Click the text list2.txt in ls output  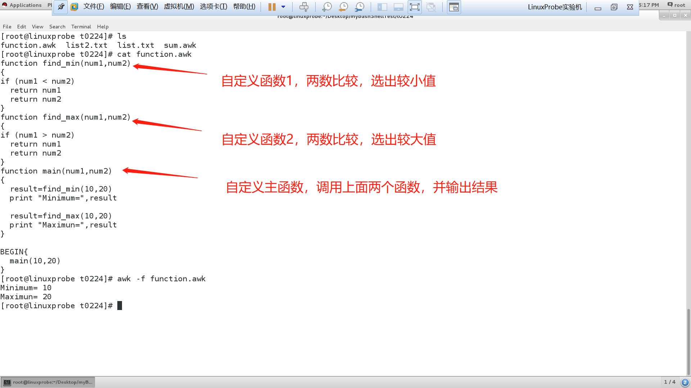pos(86,45)
